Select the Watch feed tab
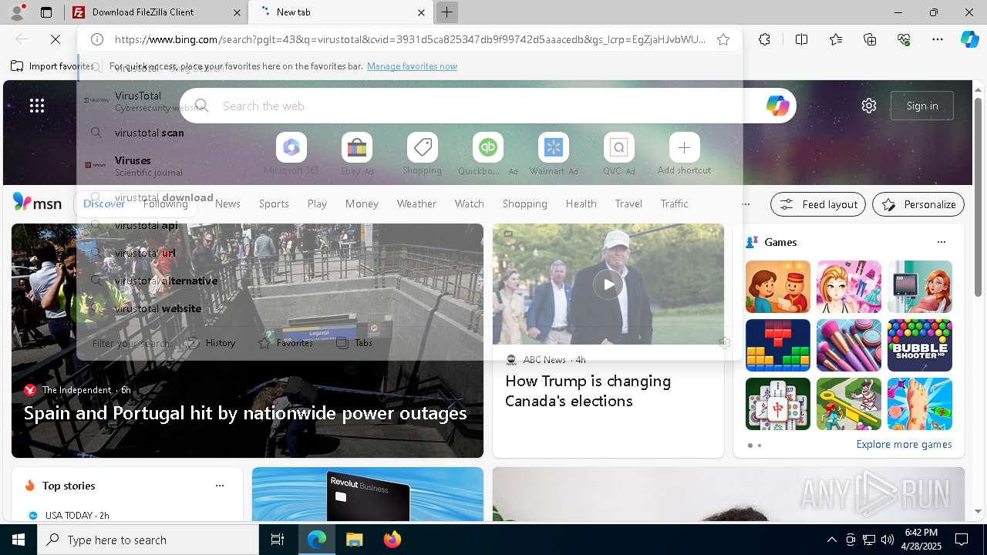The image size is (987, 555). pyautogui.click(x=470, y=203)
